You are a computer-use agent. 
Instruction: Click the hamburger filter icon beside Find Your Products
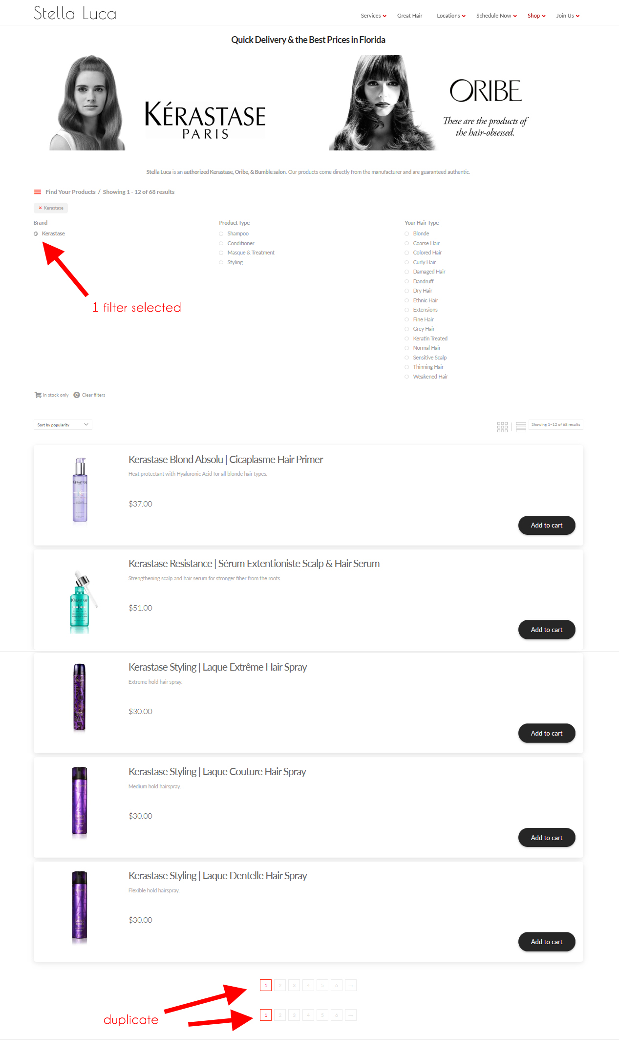click(x=38, y=192)
